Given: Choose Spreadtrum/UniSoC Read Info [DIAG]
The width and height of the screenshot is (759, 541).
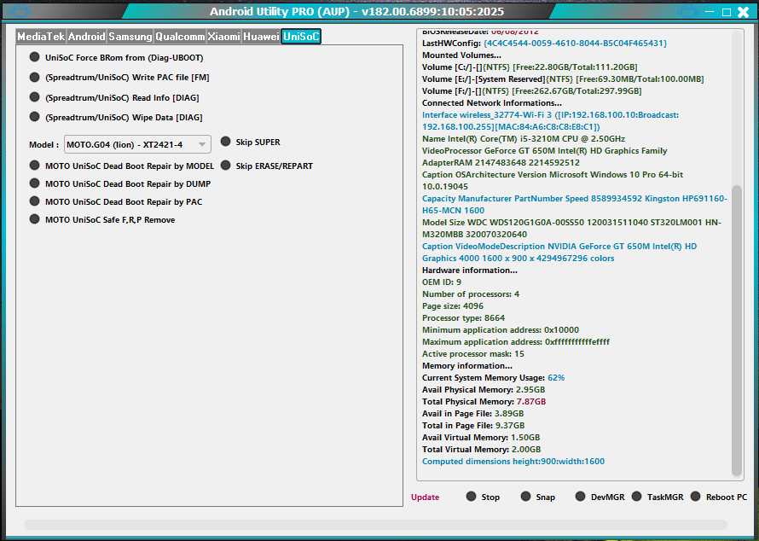Looking at the screenshot, I should coord(114,97).
